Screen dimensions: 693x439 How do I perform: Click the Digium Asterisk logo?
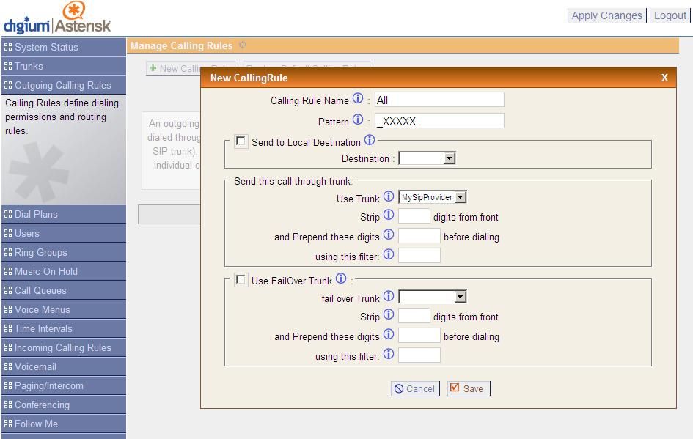[57, 18]
